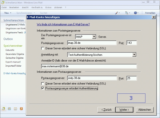Viewport: 160px width, 118px height.
Task: Maximize the Windows Live Mail window
Action: tap(148, 2)
